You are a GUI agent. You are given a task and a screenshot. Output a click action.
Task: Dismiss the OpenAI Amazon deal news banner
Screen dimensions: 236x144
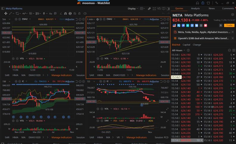pos(232,38)
